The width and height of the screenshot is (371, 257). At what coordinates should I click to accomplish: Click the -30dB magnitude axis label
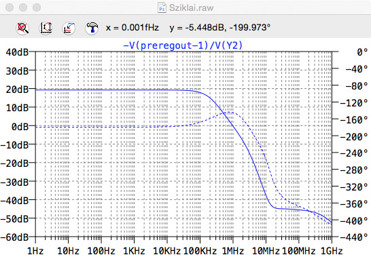coord(15,182)
